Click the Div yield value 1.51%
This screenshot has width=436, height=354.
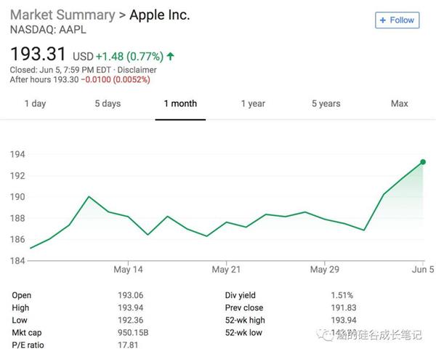342,296
